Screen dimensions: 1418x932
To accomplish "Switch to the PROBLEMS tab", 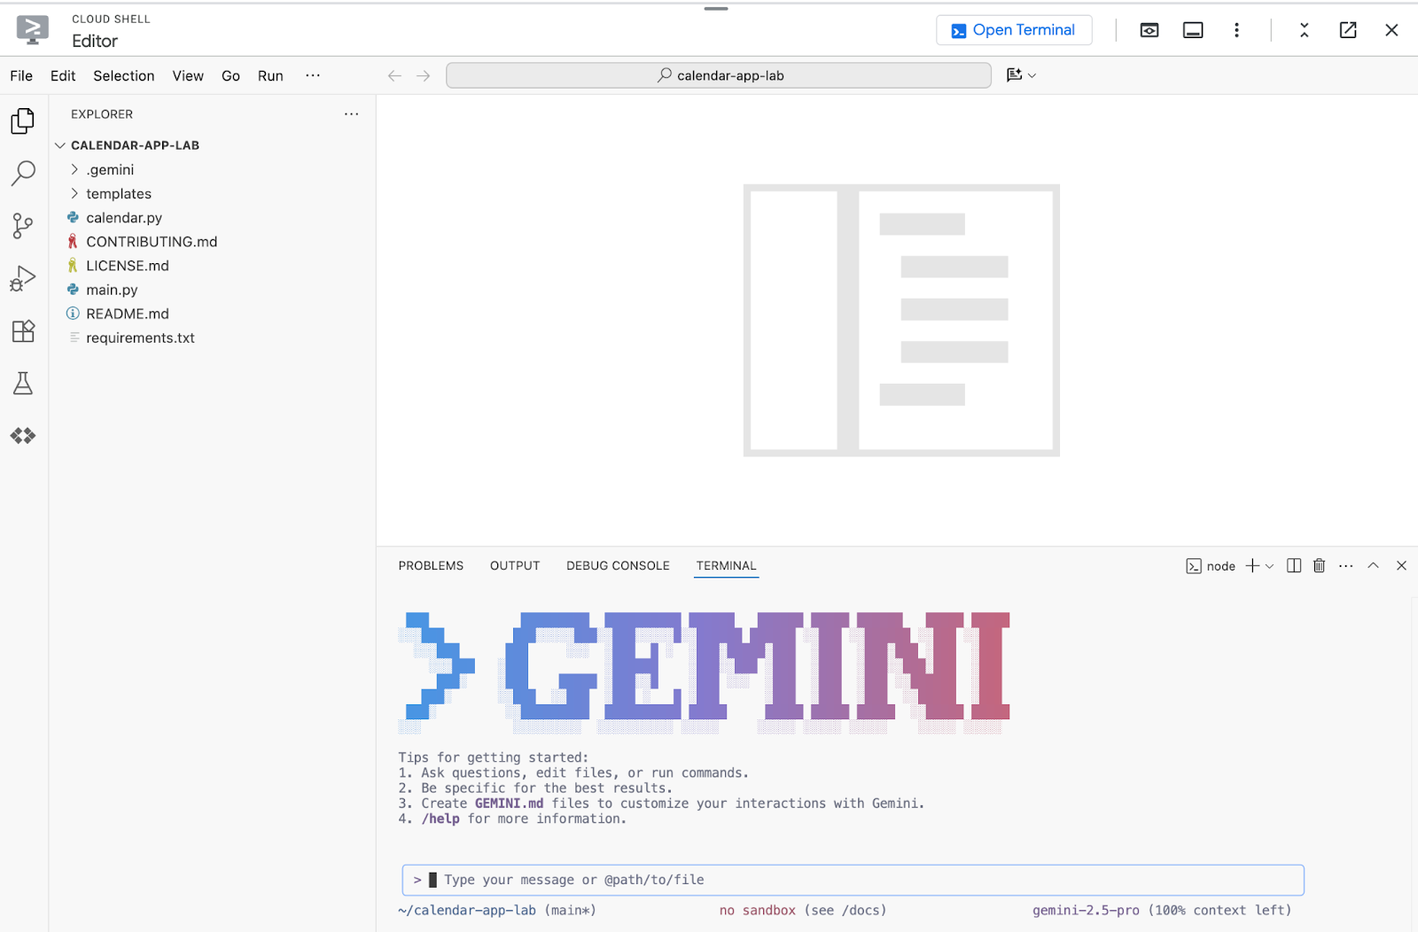I will pos(431,566).
